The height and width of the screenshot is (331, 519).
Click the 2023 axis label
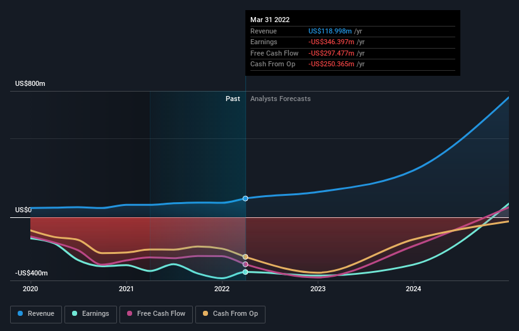[x=318, y=289]
